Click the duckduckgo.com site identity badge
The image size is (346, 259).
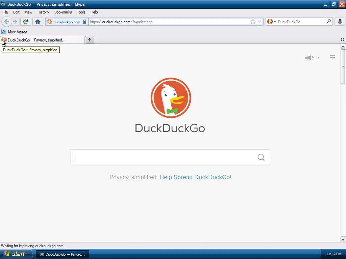click(x=67, y=22)
